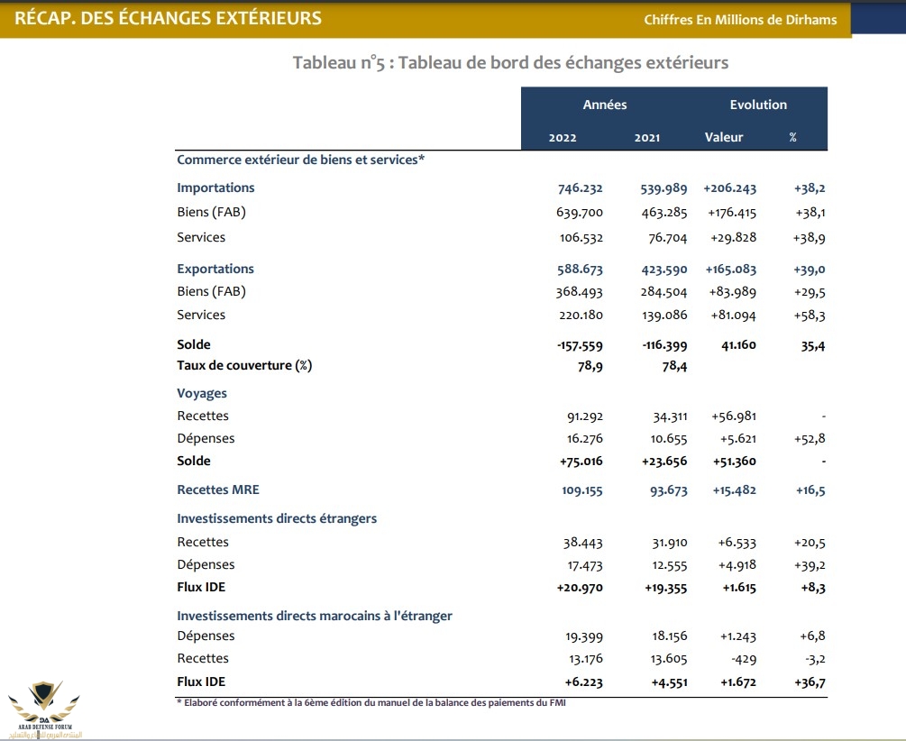This screenshot has height=741, width=906.
Task: Click the FMI manual footnote text
Action: click(x=371, y=702)
